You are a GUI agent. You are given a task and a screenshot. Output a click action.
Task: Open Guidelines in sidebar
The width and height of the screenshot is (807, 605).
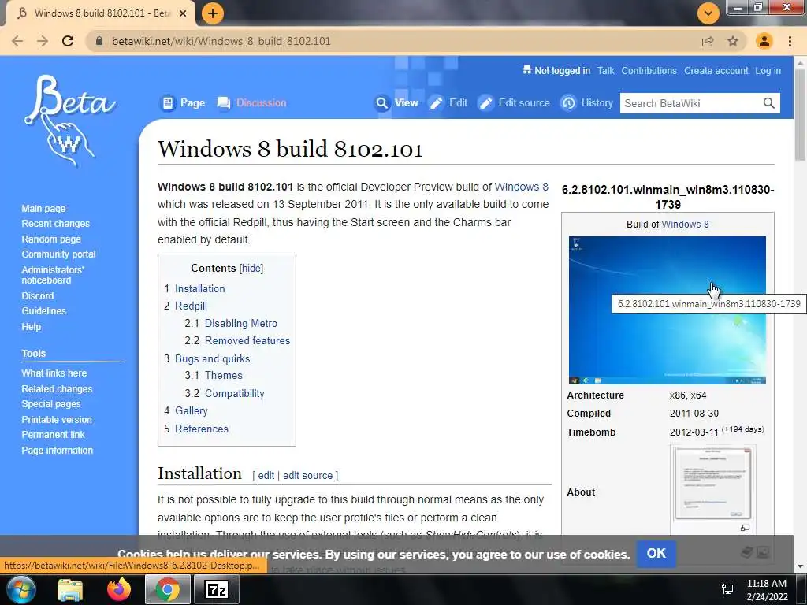(44, 310)
